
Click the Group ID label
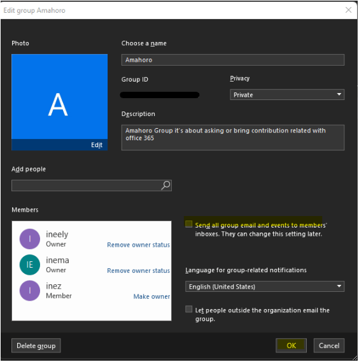[x=135, y=80]
